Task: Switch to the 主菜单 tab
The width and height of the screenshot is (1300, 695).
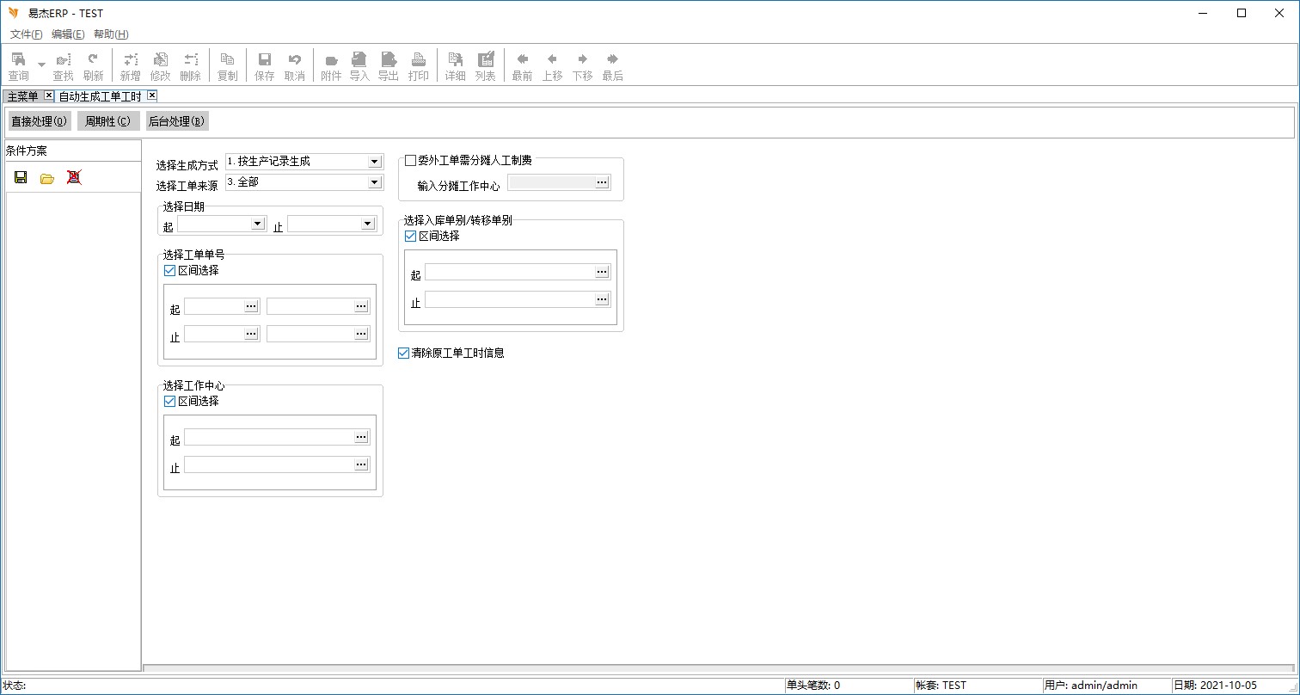Action: pos(23,96)
